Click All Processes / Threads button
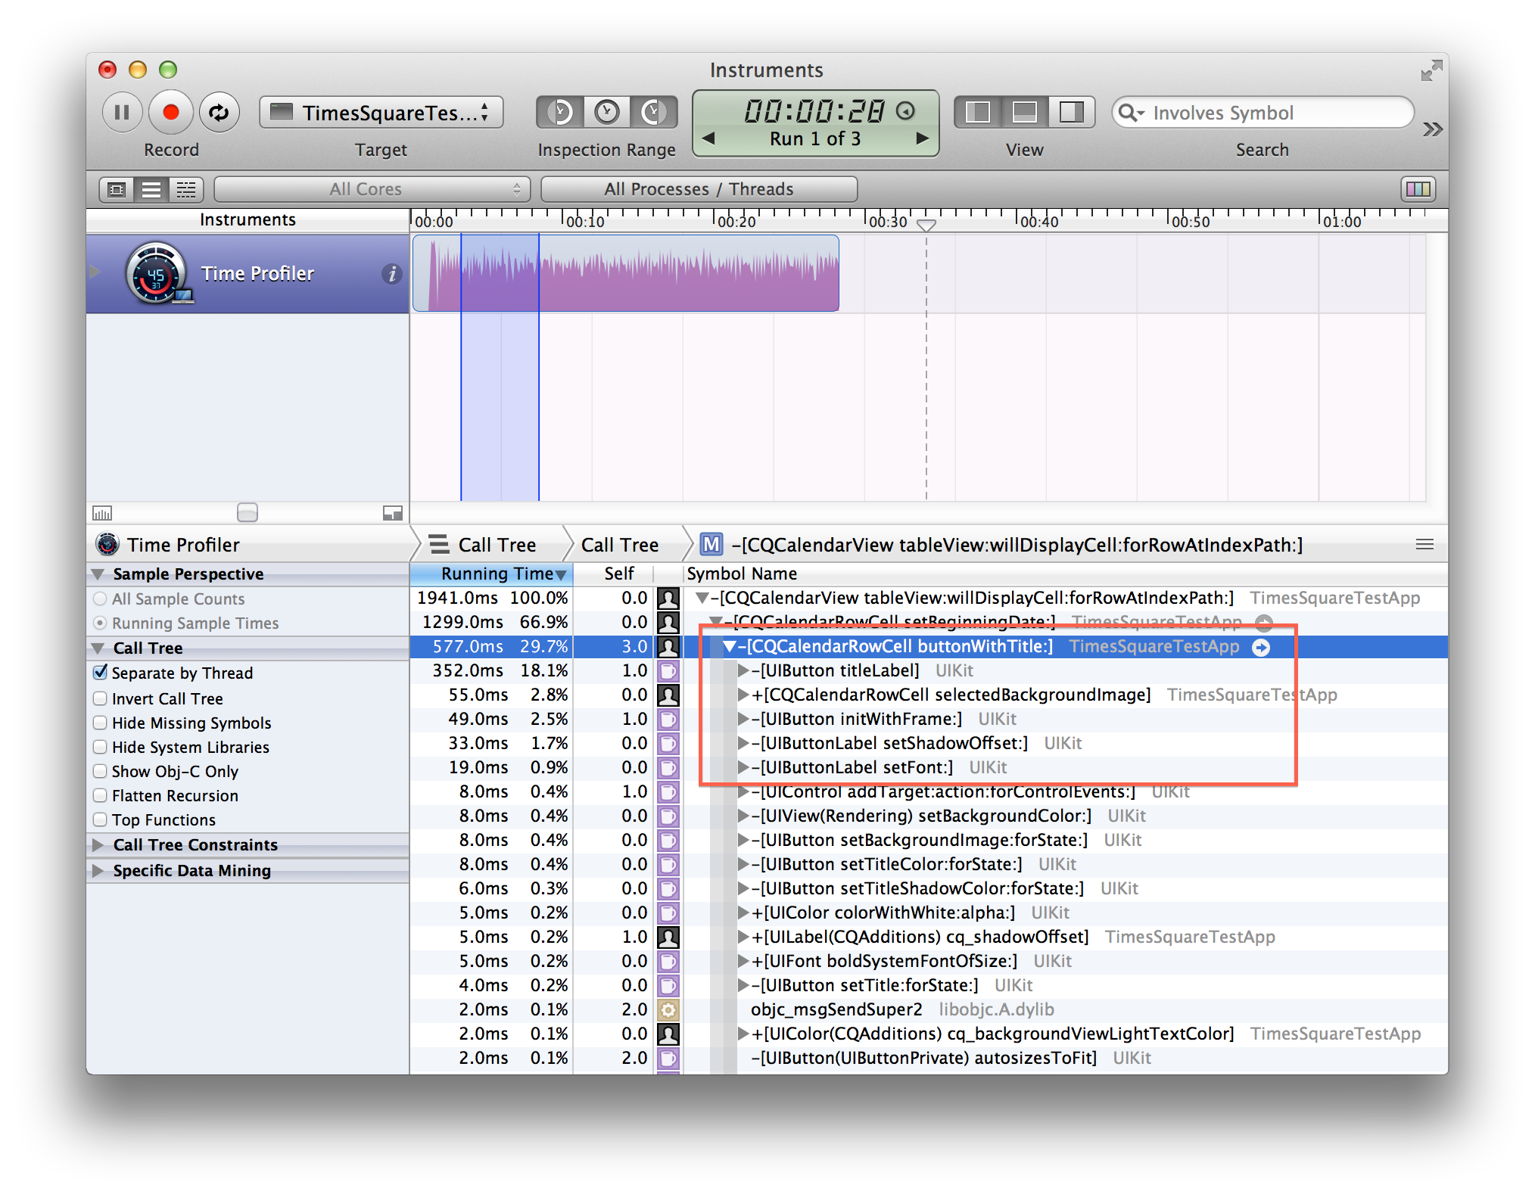This screenshot has height=1194, width=1535. coord(699,189)
